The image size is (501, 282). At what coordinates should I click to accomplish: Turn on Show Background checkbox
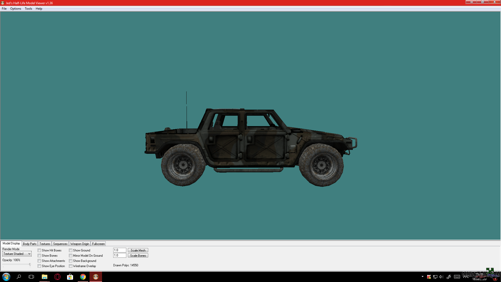click(x=70, y=261)
